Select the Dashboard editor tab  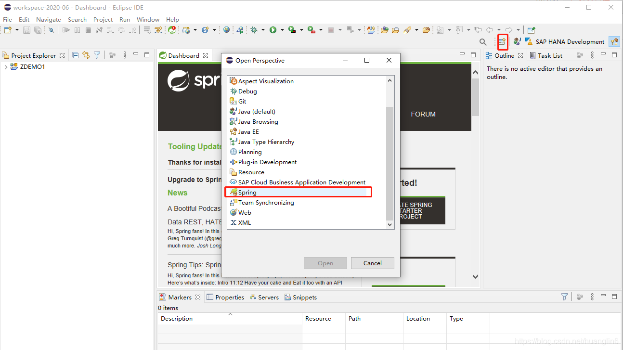click(x=183, y=55)
